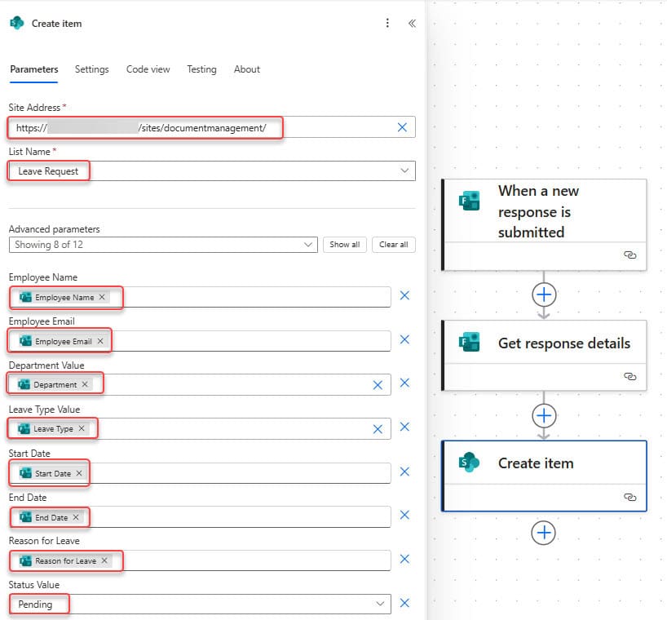Image resolution: width=667 pixels, height=620 pixels.
Task: Remove the Employee Name dynamic content token
Action: (x=103, y=298)
